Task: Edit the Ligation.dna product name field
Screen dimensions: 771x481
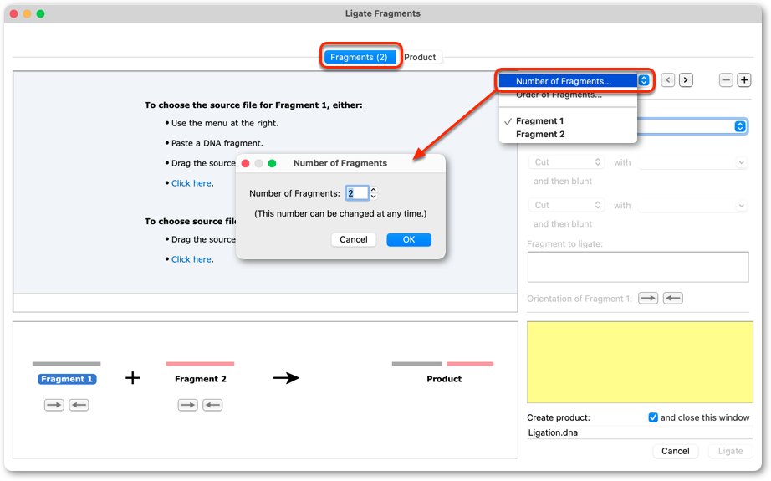Action: [x=640, y=432]
